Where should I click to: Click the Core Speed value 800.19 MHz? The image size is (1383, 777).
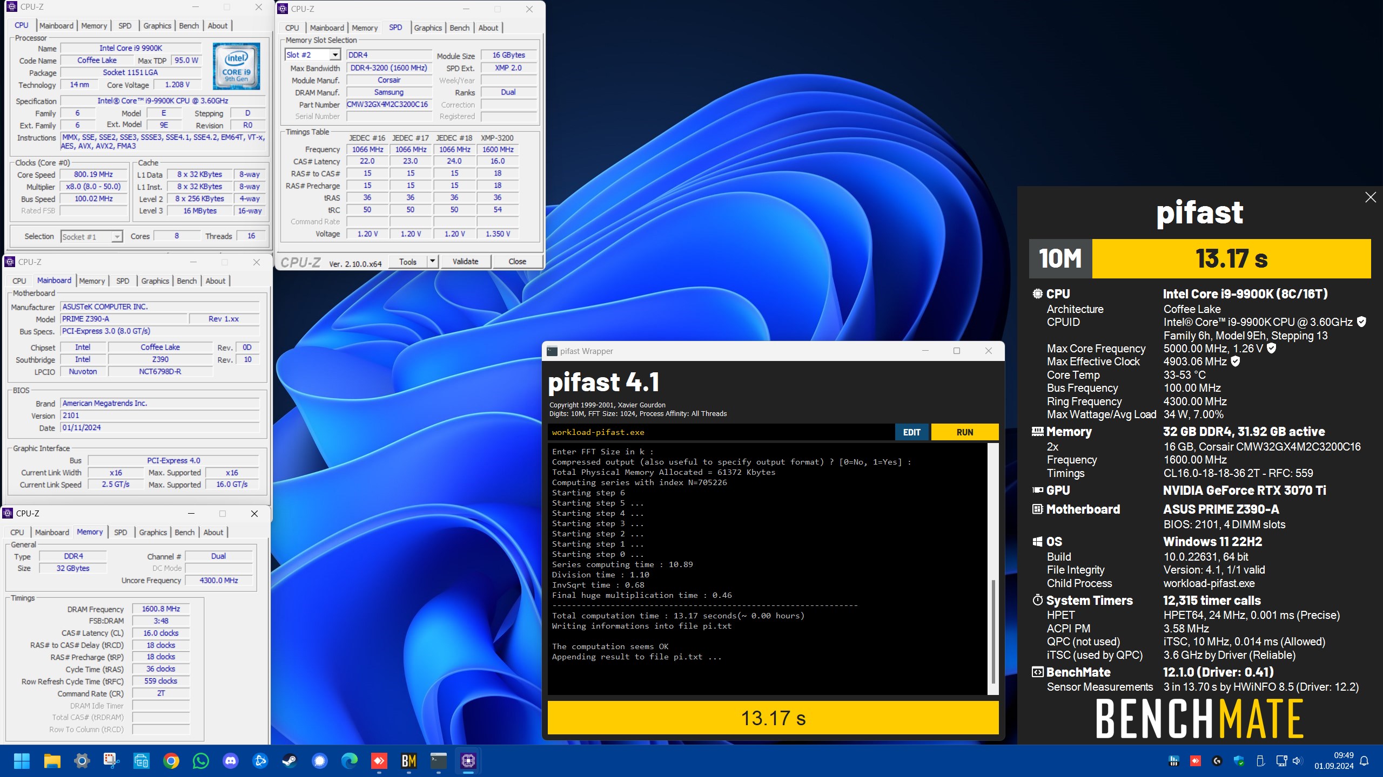pos(93,175)
